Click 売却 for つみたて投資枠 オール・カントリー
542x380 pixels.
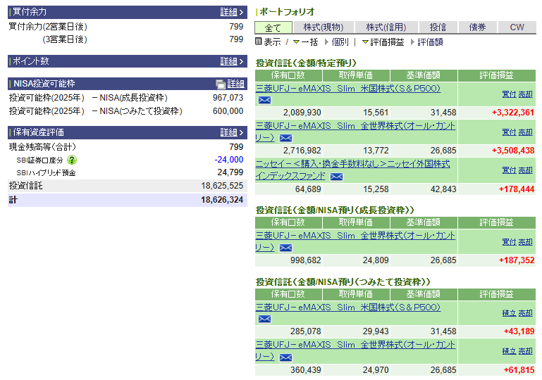[x=525, y=350]
